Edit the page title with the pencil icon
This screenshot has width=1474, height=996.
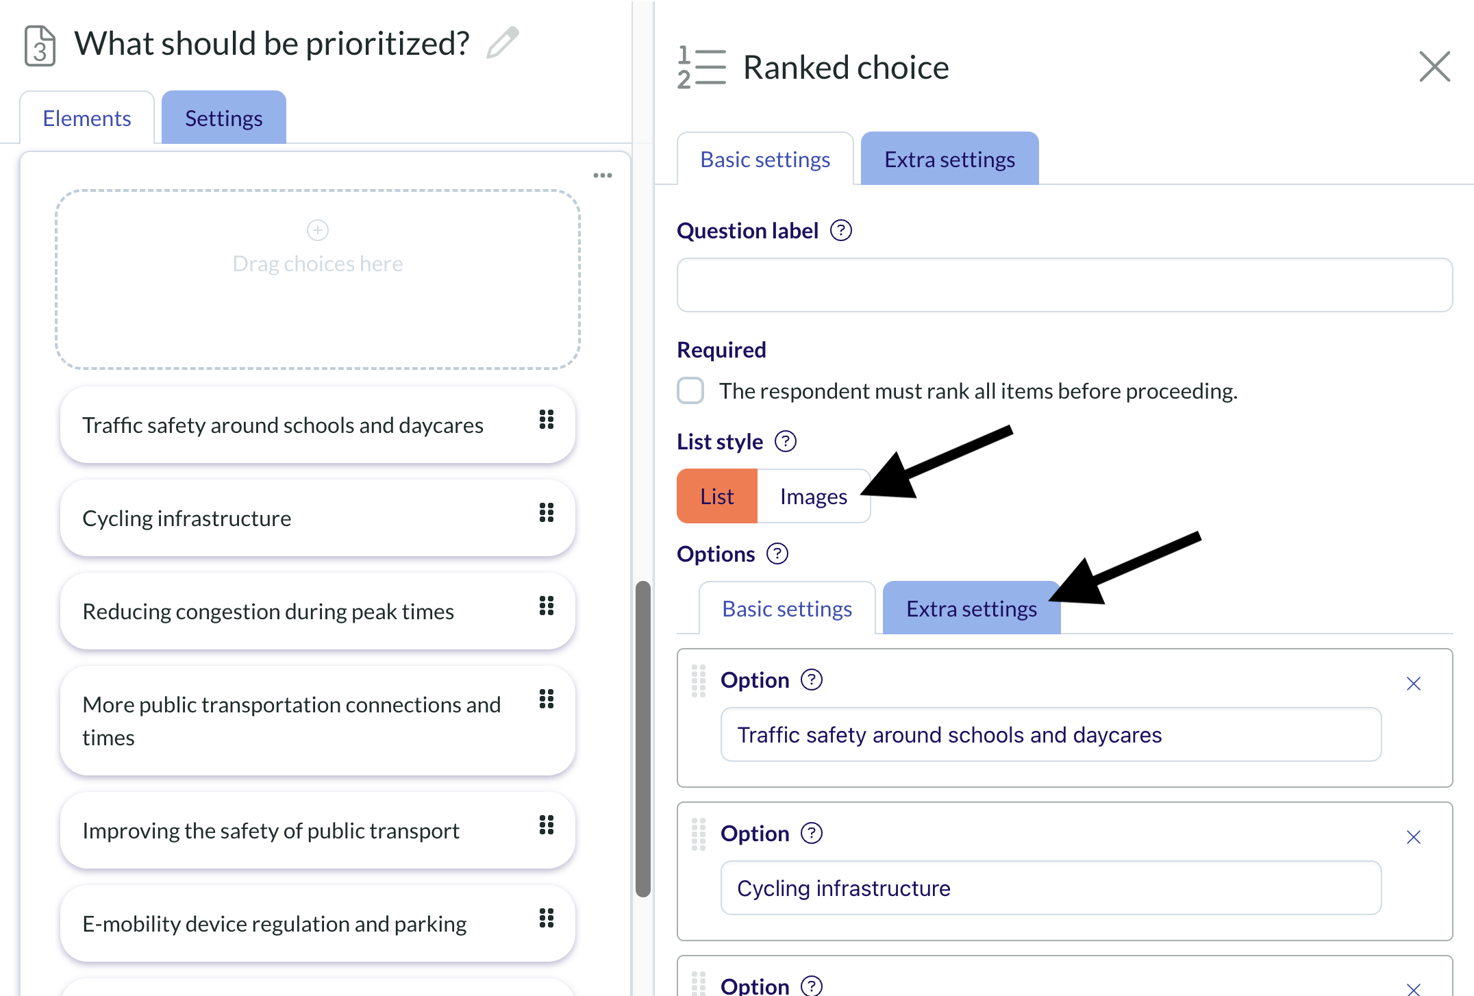coord(503,43)
